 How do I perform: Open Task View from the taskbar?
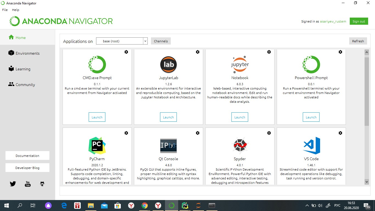[x=33, y=205]
